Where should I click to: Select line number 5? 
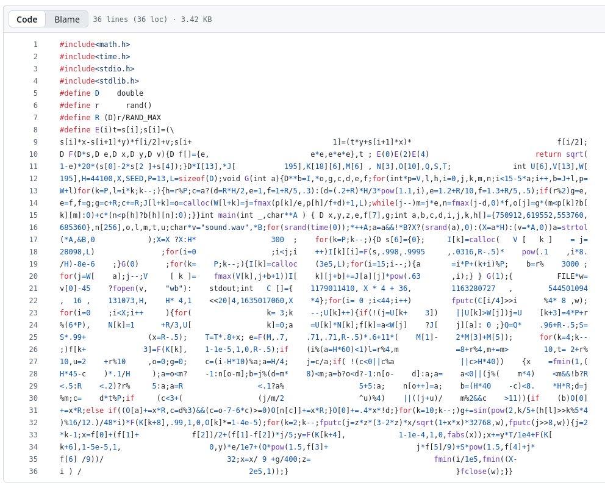point(35,93)
